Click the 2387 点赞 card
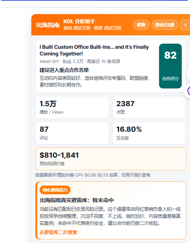 [149, 107]
